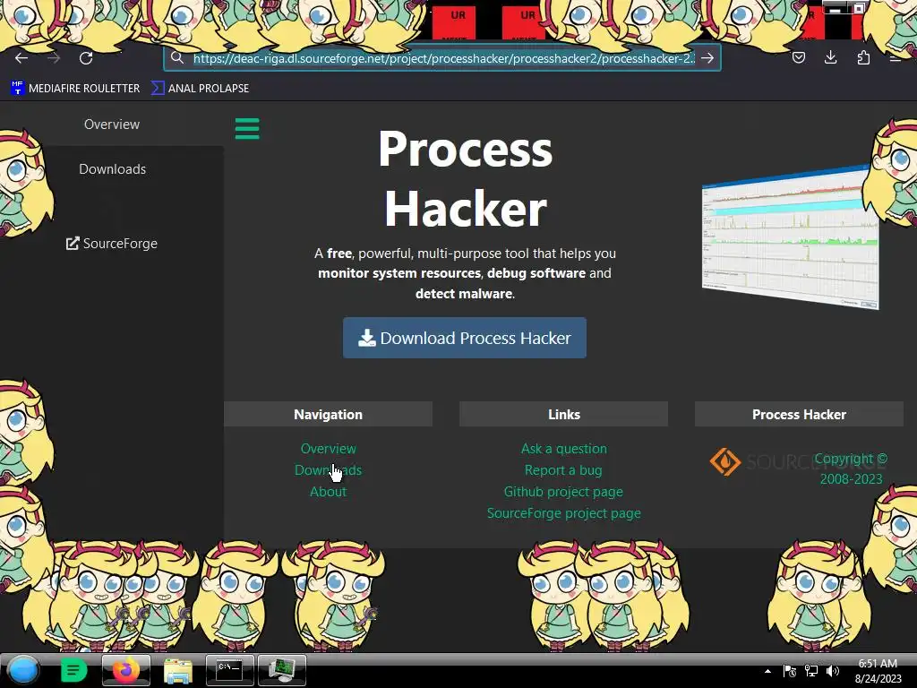
Task: Open the clock showing 6:51 AM
Action: click(x=878, y=671)
